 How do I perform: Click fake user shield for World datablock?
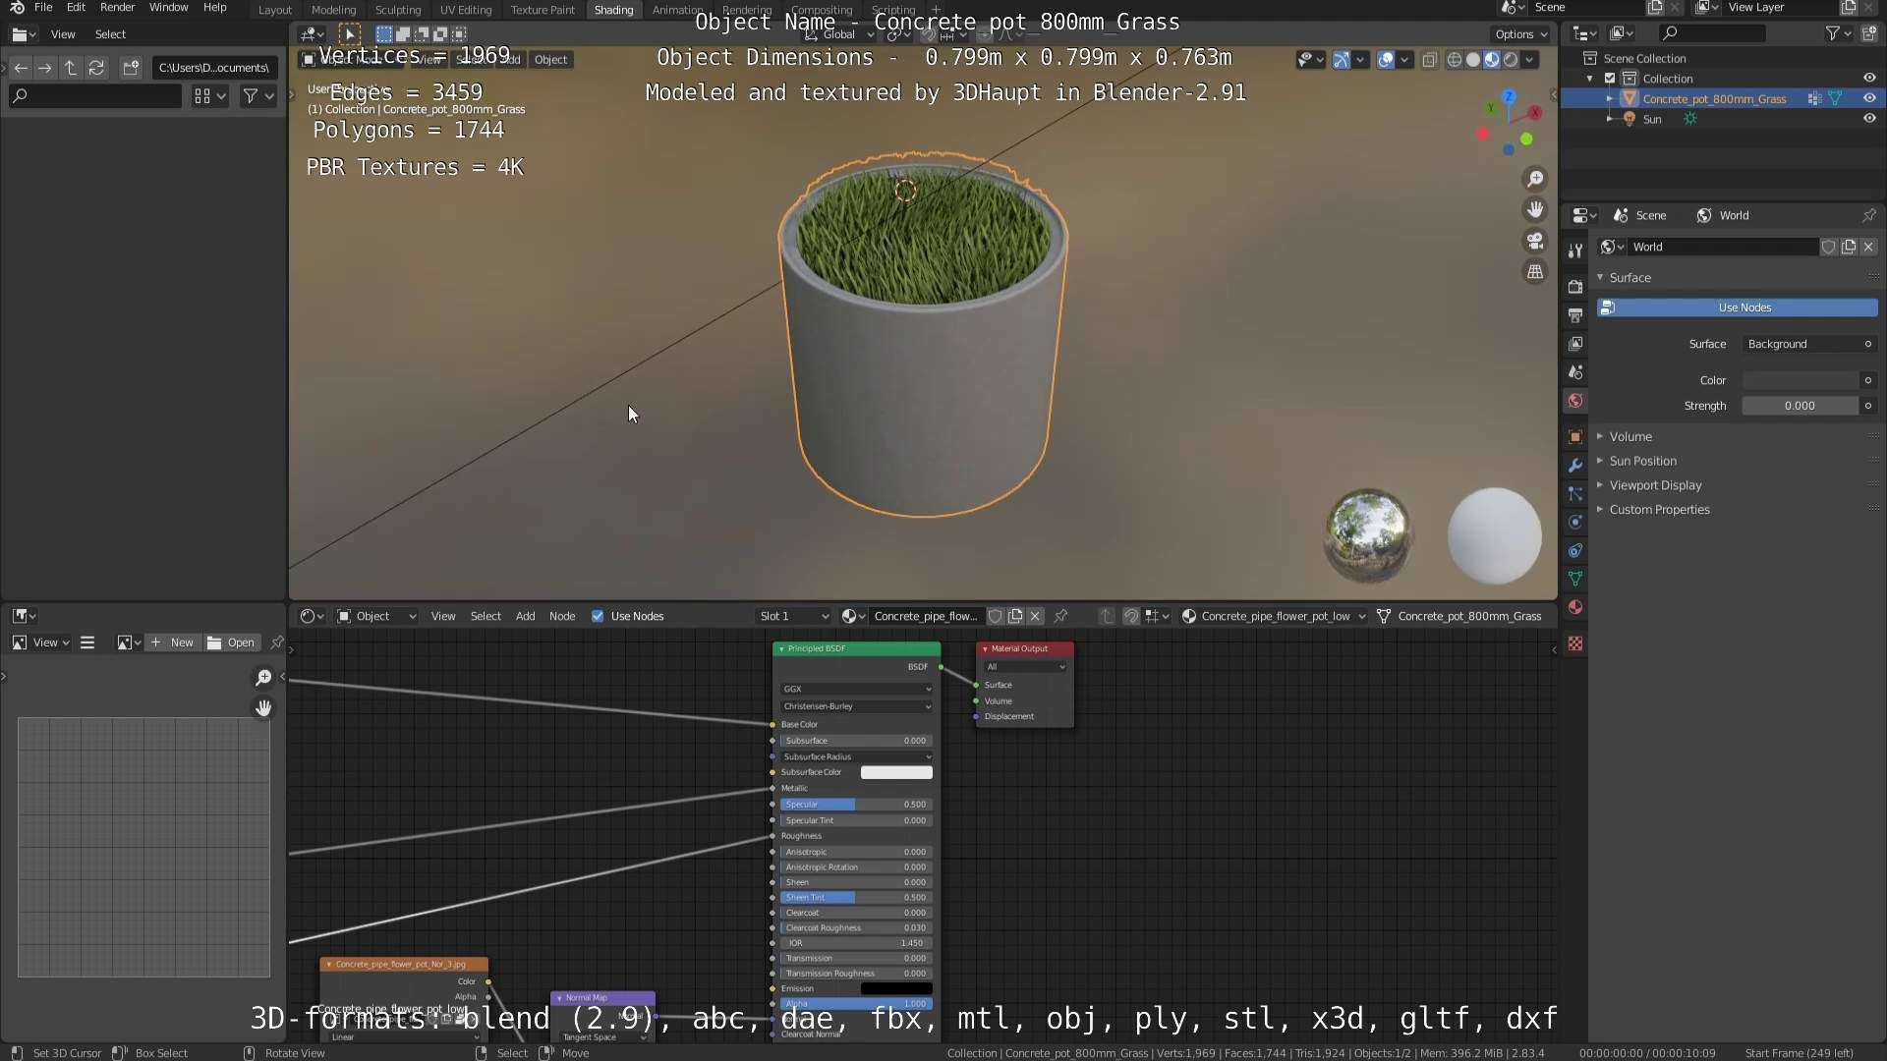pos(1829,247)
